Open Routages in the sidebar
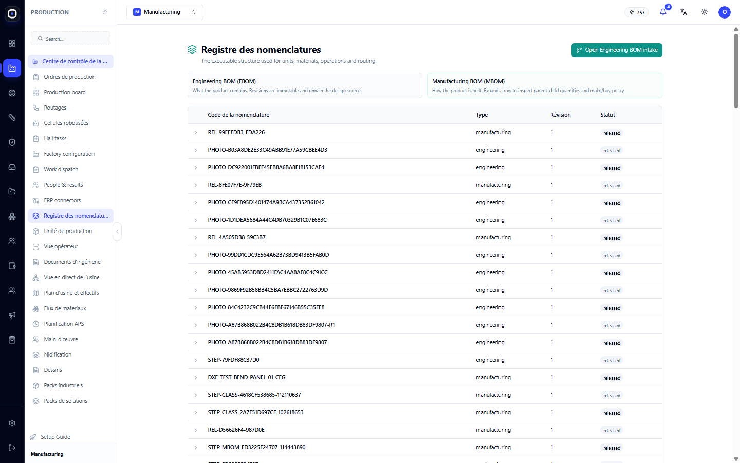 click(70, 108)
